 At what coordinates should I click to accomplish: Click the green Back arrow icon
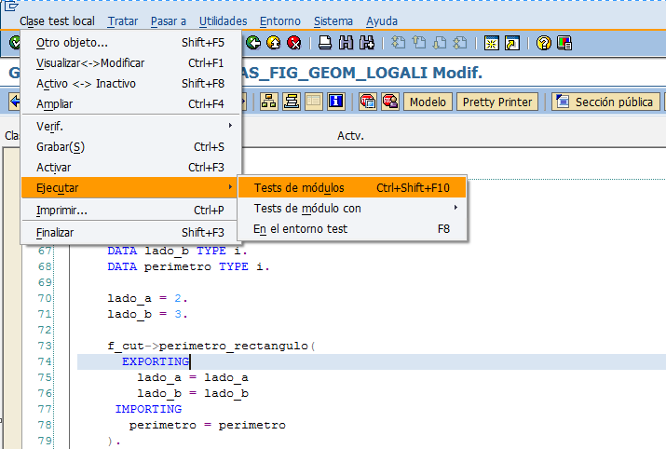point(253,43)
